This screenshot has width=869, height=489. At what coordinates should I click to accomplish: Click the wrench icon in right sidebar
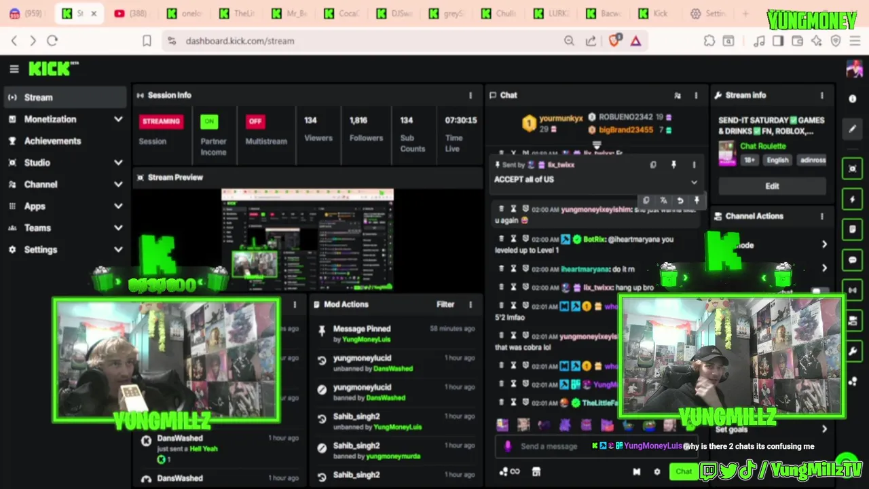tap(853, 351)
